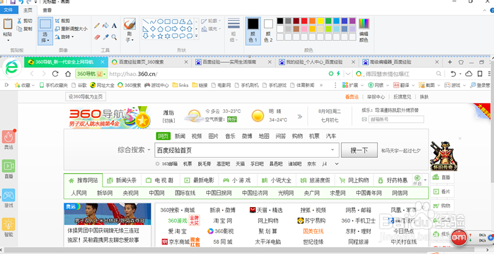
Task: Select the Color picker eyedropper tool
Action: 106,37
